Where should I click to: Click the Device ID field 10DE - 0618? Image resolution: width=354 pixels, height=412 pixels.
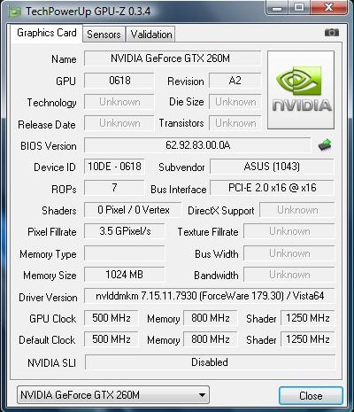(114, 167)
